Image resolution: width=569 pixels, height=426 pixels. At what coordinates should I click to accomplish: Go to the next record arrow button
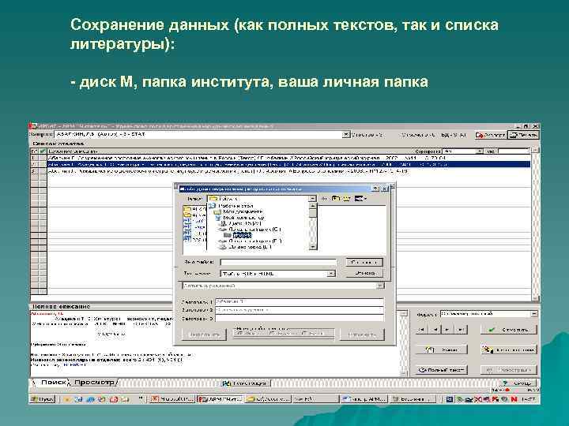click(x=447, y=329)
